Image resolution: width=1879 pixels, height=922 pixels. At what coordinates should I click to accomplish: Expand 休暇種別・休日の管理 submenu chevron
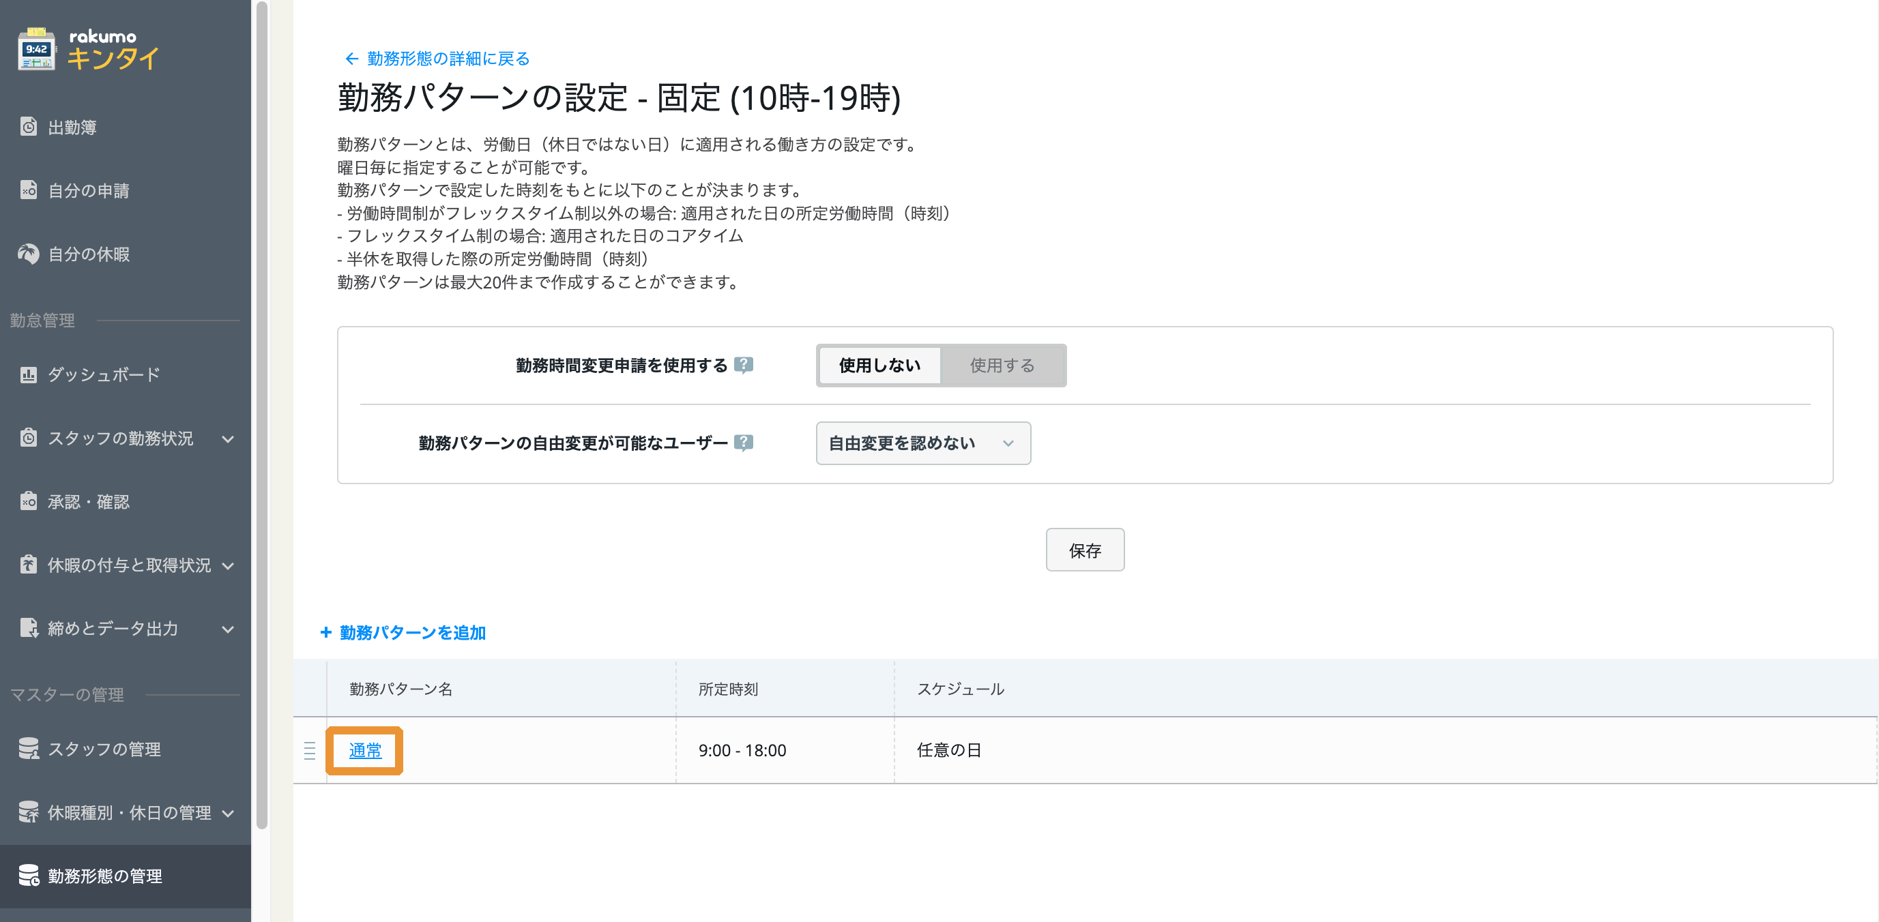coord(229,813)
